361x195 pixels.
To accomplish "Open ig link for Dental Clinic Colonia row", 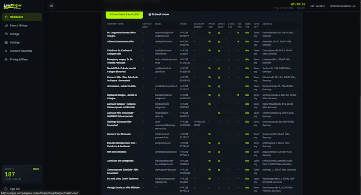I will coord(219,68).
